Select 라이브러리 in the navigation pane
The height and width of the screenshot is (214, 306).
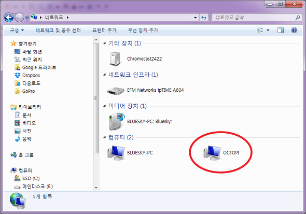click(30, 107)
